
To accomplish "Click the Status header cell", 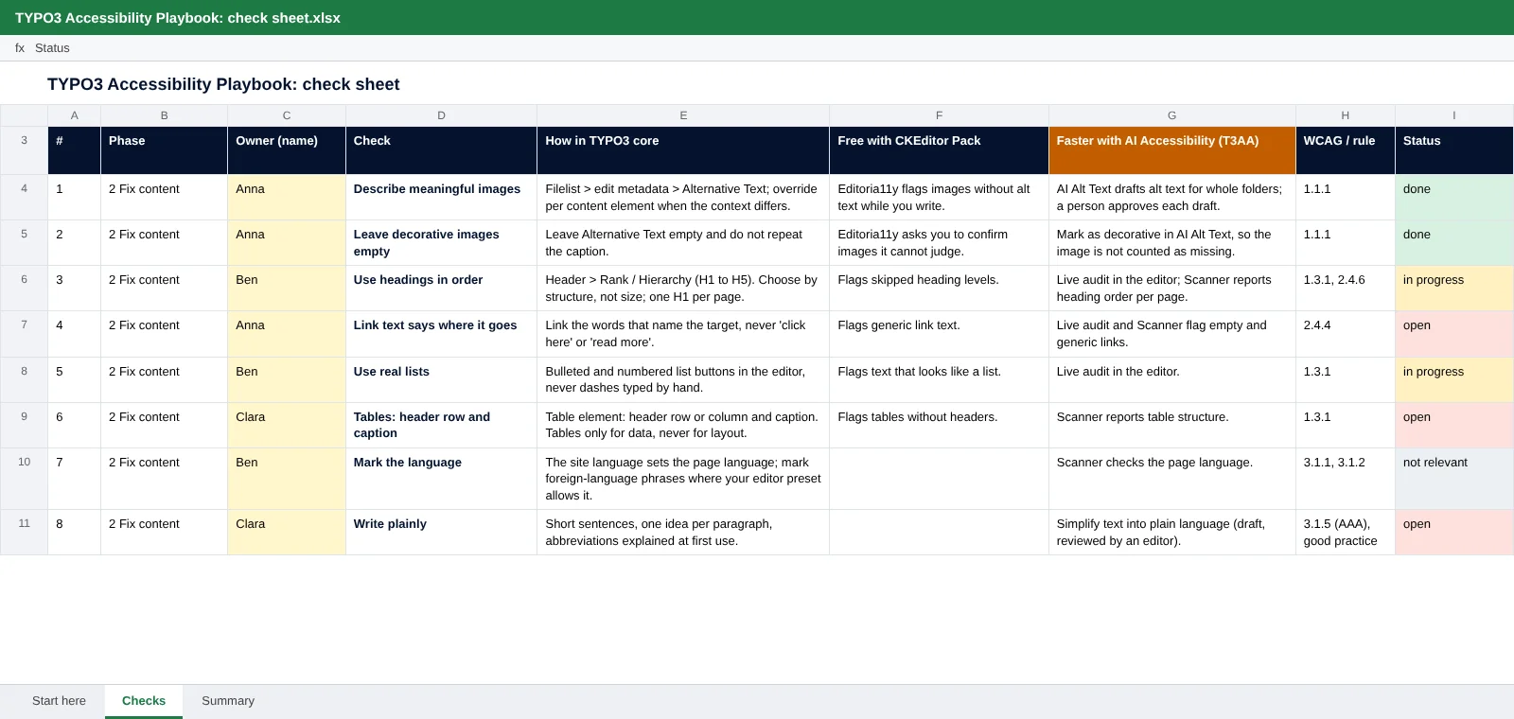I will 1454,150.
